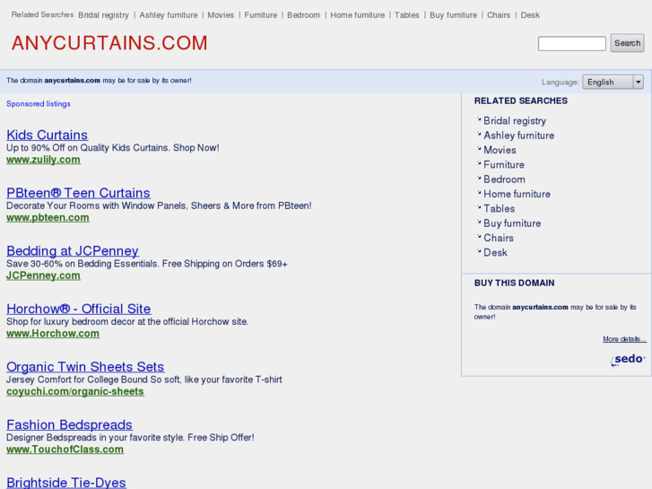Open the ANYCURTAINS.COM site title
The width and height of the screenshot is (652, 489).
(109, 43)
